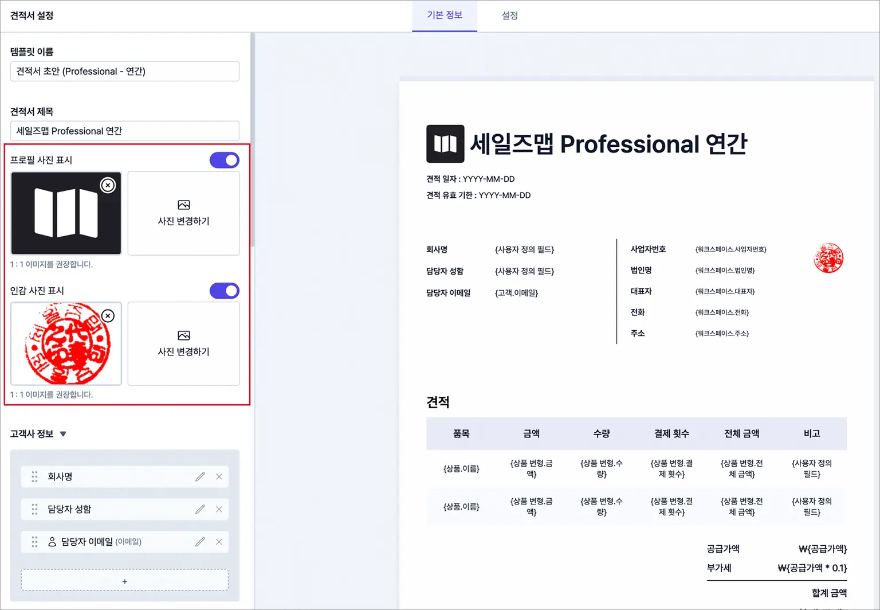This screenshot has height=610, width=880.
Task: Grab the drag handle of 회사명 row
Action: (x=34, y=476)
